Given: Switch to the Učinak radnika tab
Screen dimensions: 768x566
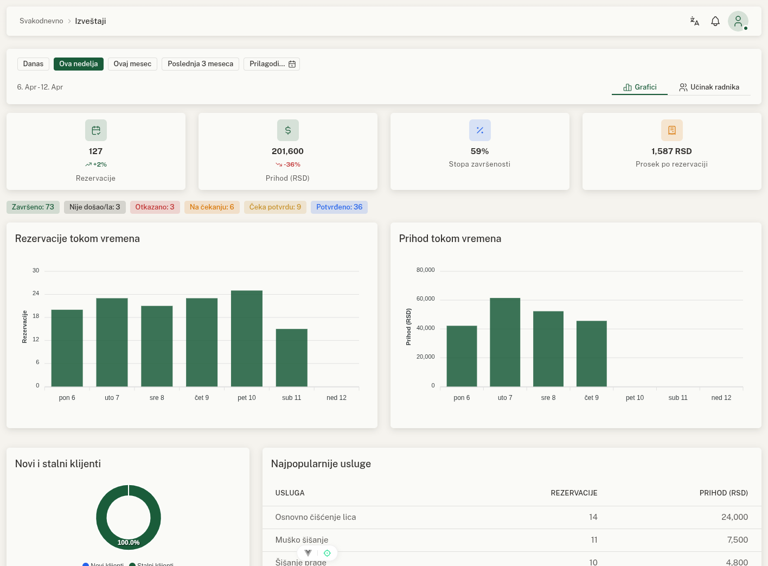Looking at the screenshot, I should [709, 87].
